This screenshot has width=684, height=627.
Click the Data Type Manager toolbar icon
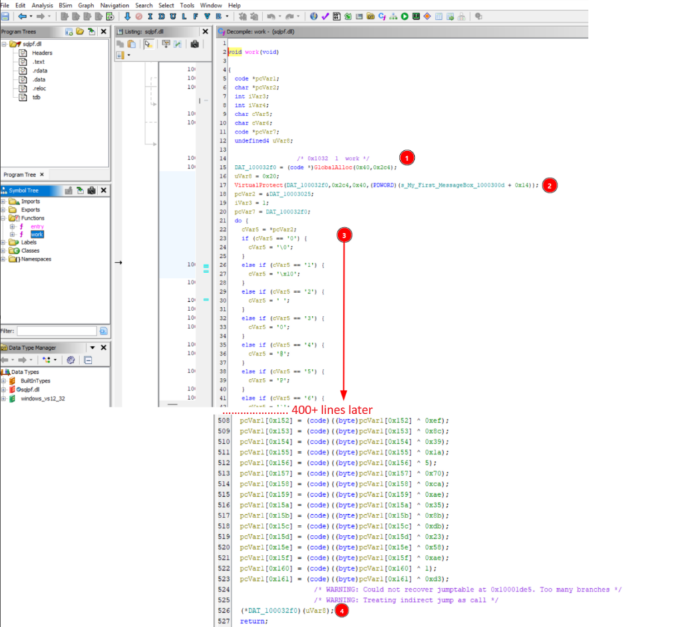tap(370, 17)
